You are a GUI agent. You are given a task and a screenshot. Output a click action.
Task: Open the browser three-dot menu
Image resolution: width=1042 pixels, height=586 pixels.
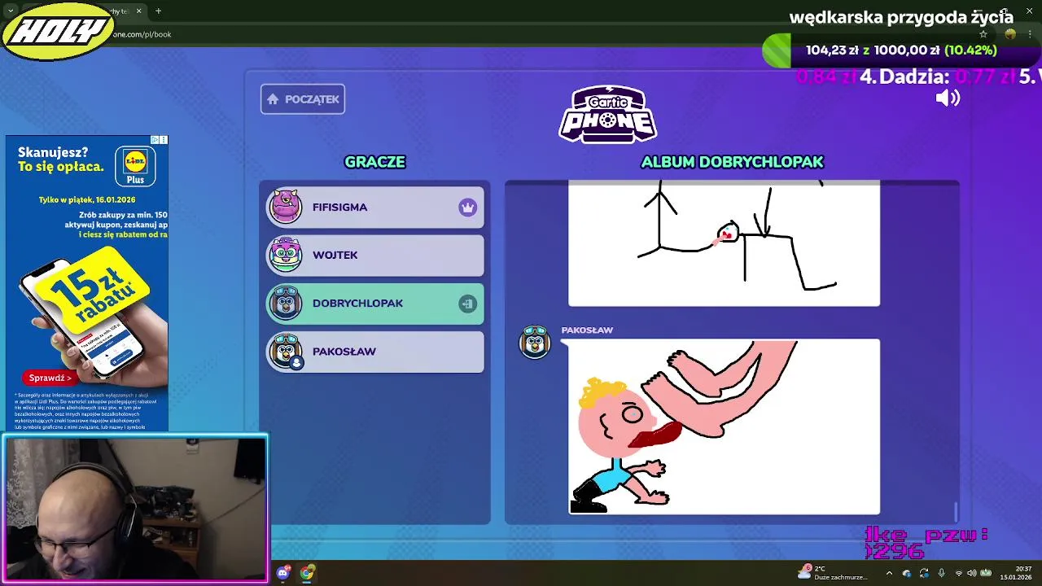click(1030, 34)
